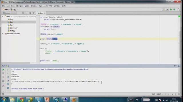Image resolution: width=183 pixels, height=102 pixels.
Task: Click the Down stack trace arrow in Run panel
Action: 8,74
